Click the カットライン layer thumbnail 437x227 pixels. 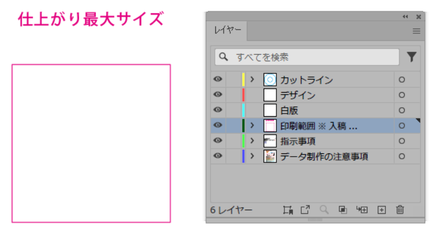(x=270, y=80)
